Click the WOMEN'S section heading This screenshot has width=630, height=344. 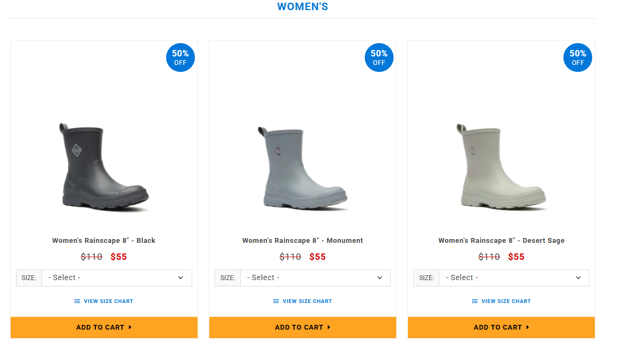click(x=302, y=6)
